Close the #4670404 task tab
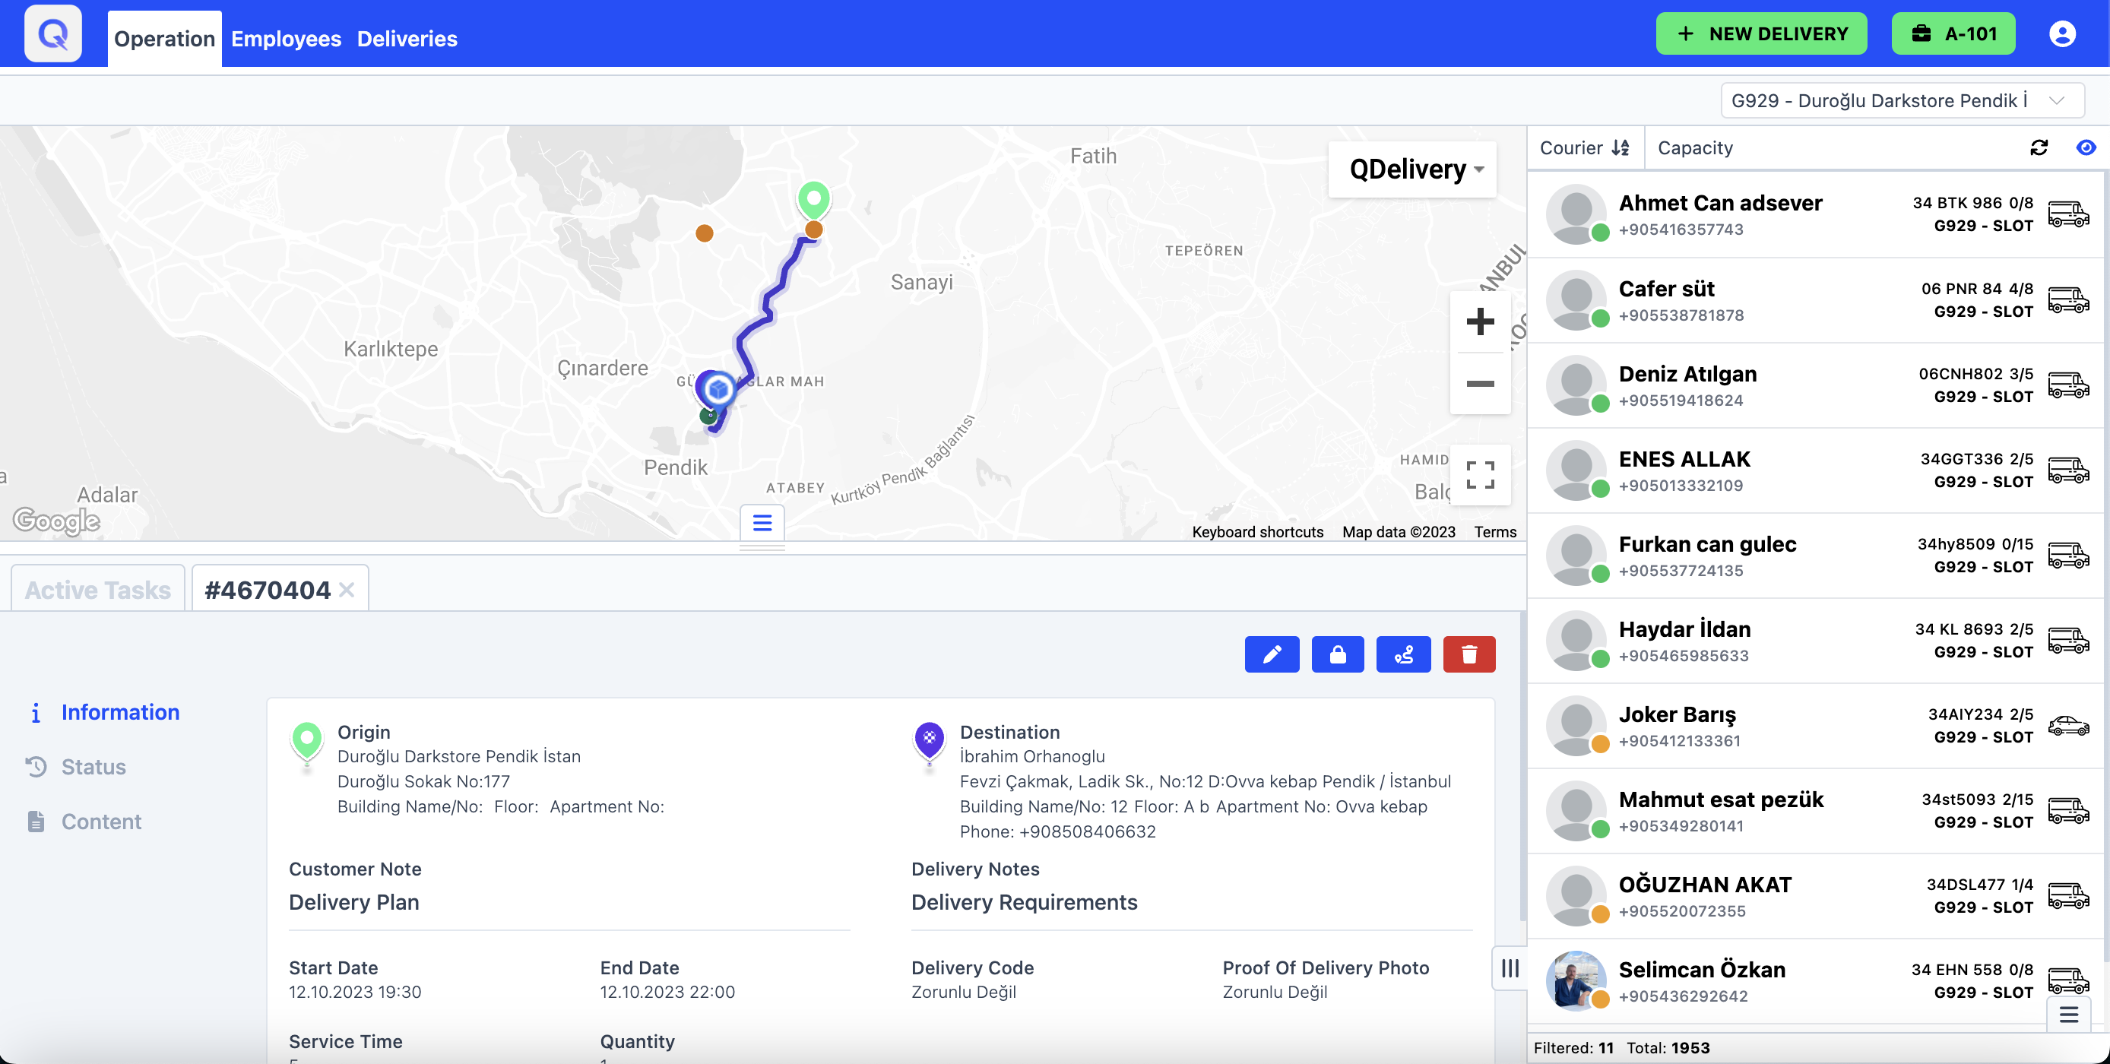This screenshot has height=1064, width=2110. point(347,589)
